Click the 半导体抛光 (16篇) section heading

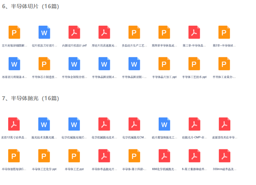pos(31,98)
